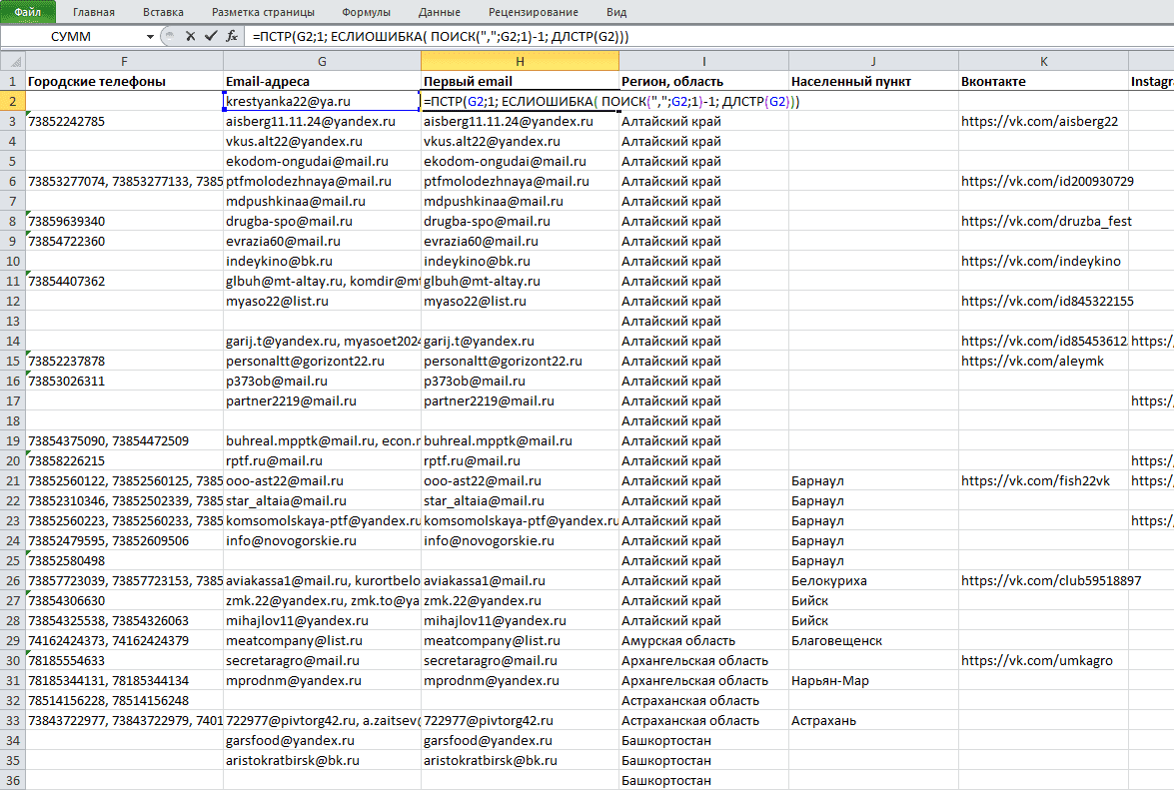
Task: Switch to the Вставка ribbon tab
Action: pyautogui.click(x=163, y=12)
